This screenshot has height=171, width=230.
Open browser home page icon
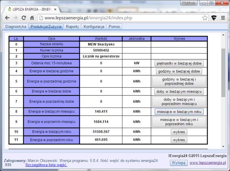pos(32,18)
